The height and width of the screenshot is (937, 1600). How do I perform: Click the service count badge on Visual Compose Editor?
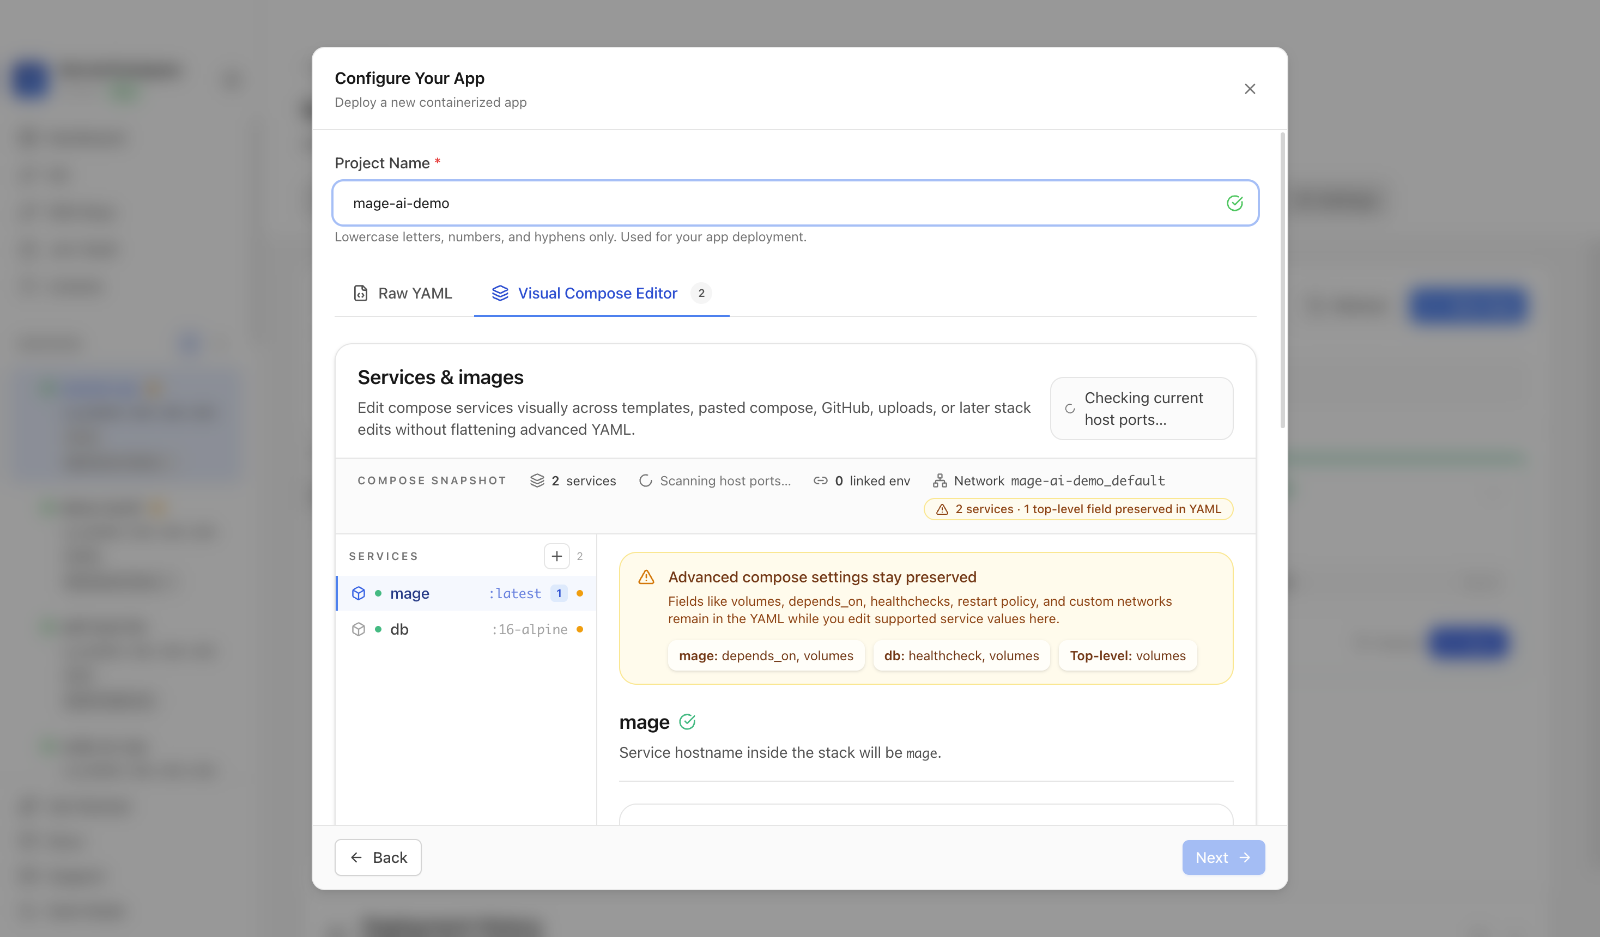700,293
